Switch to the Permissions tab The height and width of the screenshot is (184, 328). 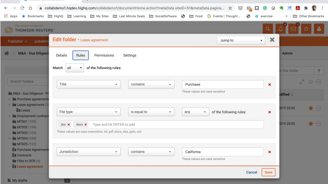104,55
